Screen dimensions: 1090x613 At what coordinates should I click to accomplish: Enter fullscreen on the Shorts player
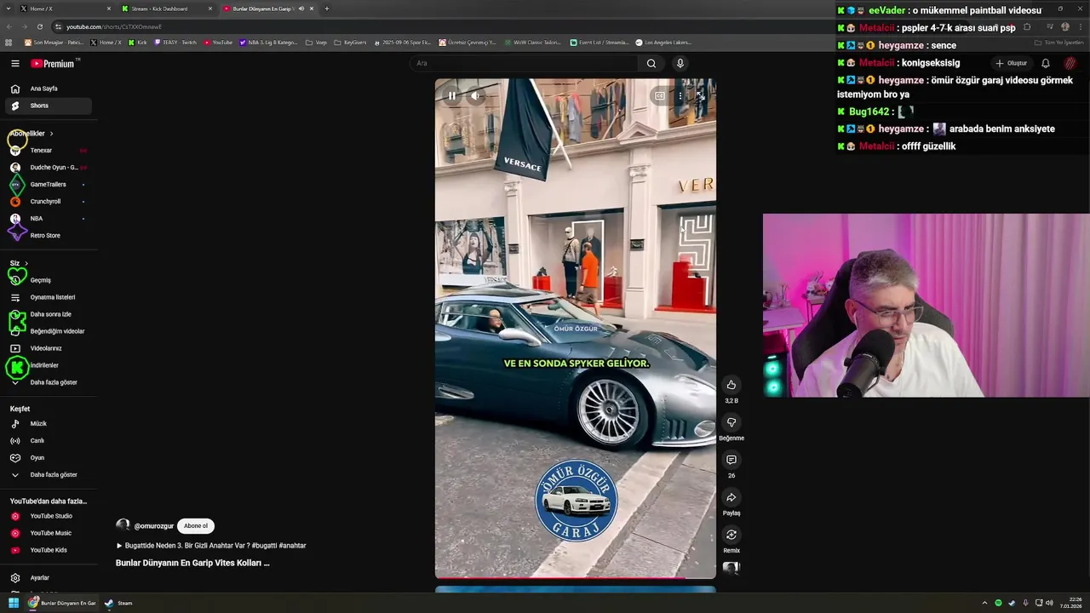[x=700, y=95]
